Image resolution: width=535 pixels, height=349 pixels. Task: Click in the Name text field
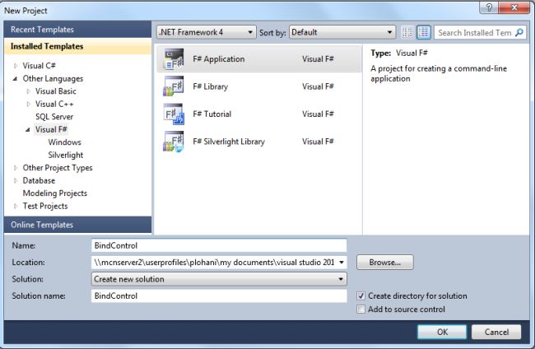[219, 245]
